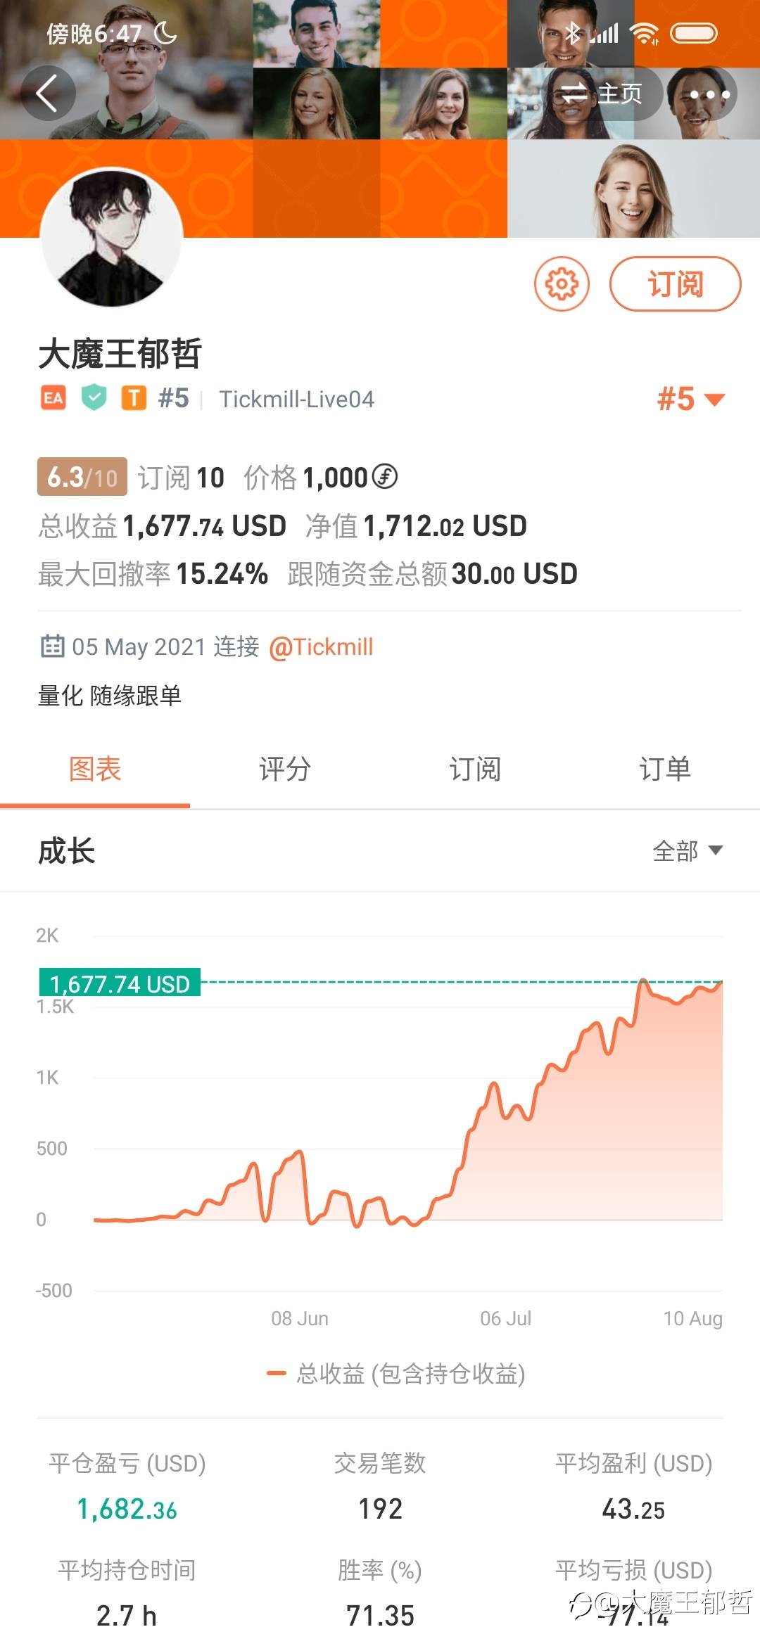Tap the back arrow icon

(x=47, y=94)
